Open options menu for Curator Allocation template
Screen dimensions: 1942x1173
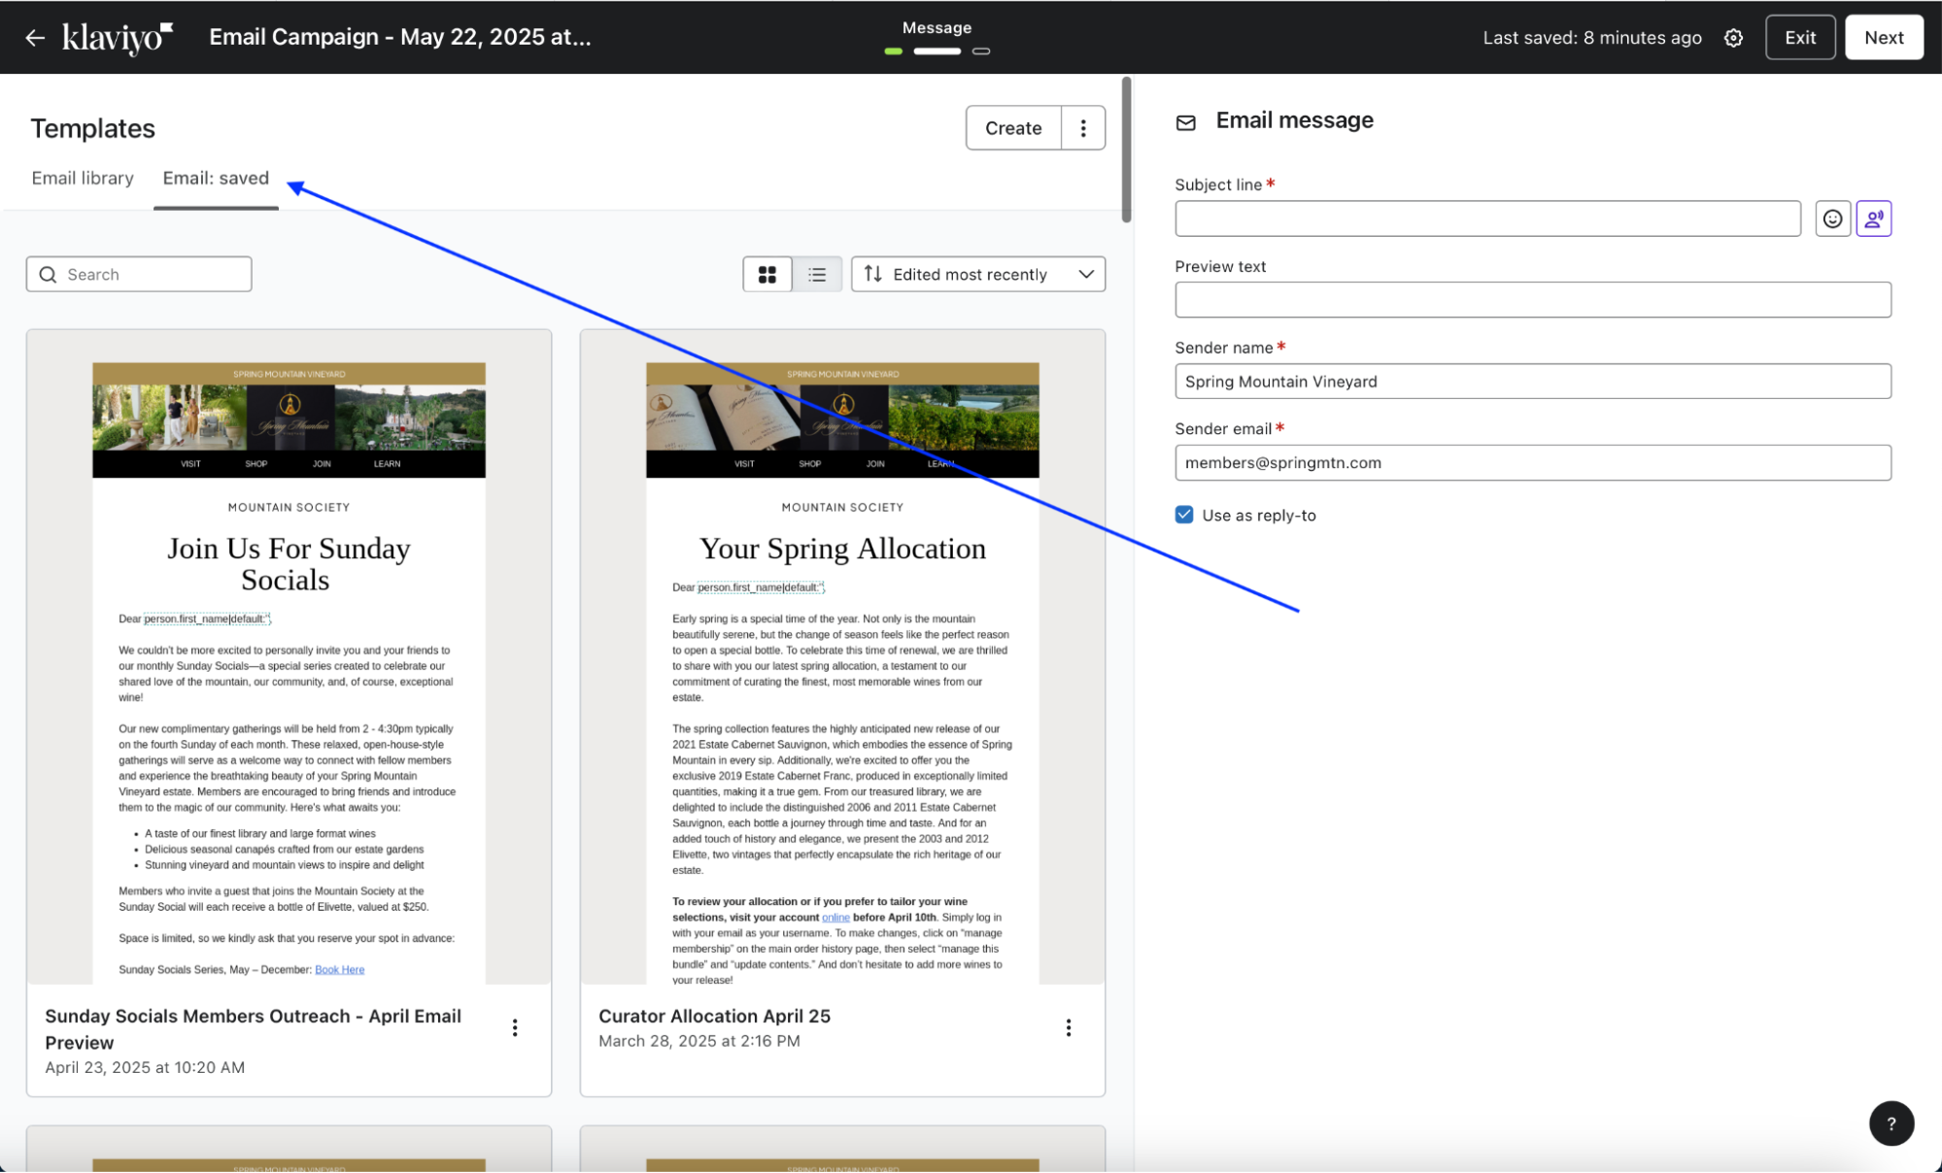(1069, 1027)
